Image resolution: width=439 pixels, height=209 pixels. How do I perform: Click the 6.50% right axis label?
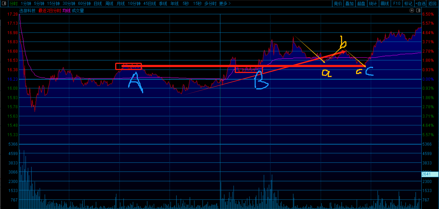428,14
